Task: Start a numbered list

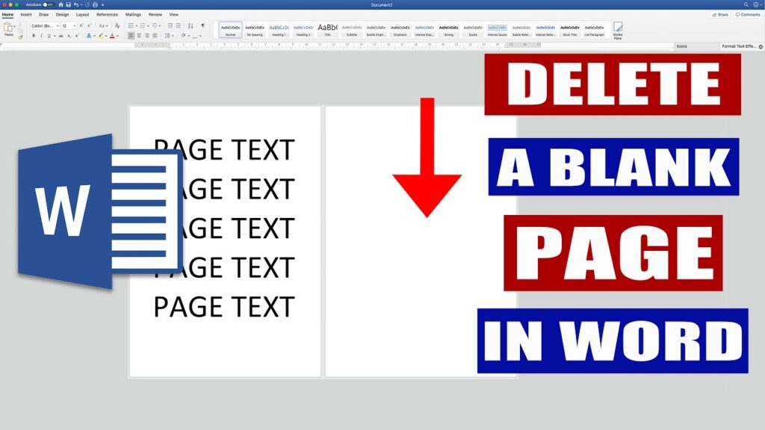Action: coord(143,25)
